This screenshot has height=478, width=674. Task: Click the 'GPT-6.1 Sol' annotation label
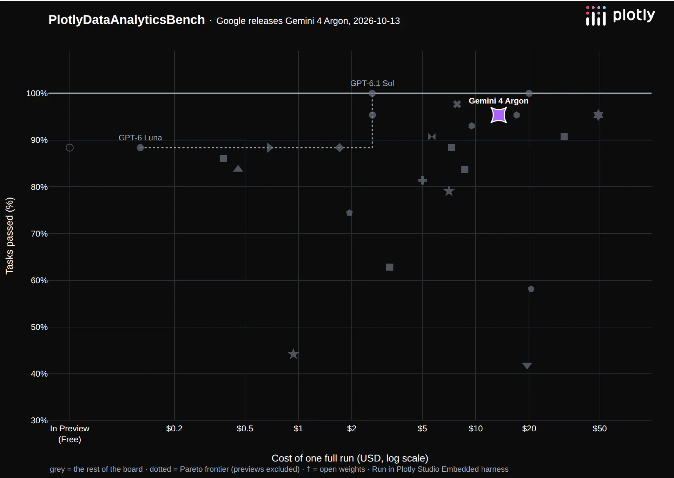tap(372, 83)
